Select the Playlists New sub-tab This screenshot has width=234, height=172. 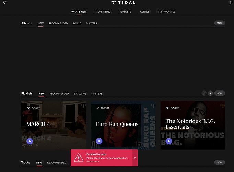(42, 94)
